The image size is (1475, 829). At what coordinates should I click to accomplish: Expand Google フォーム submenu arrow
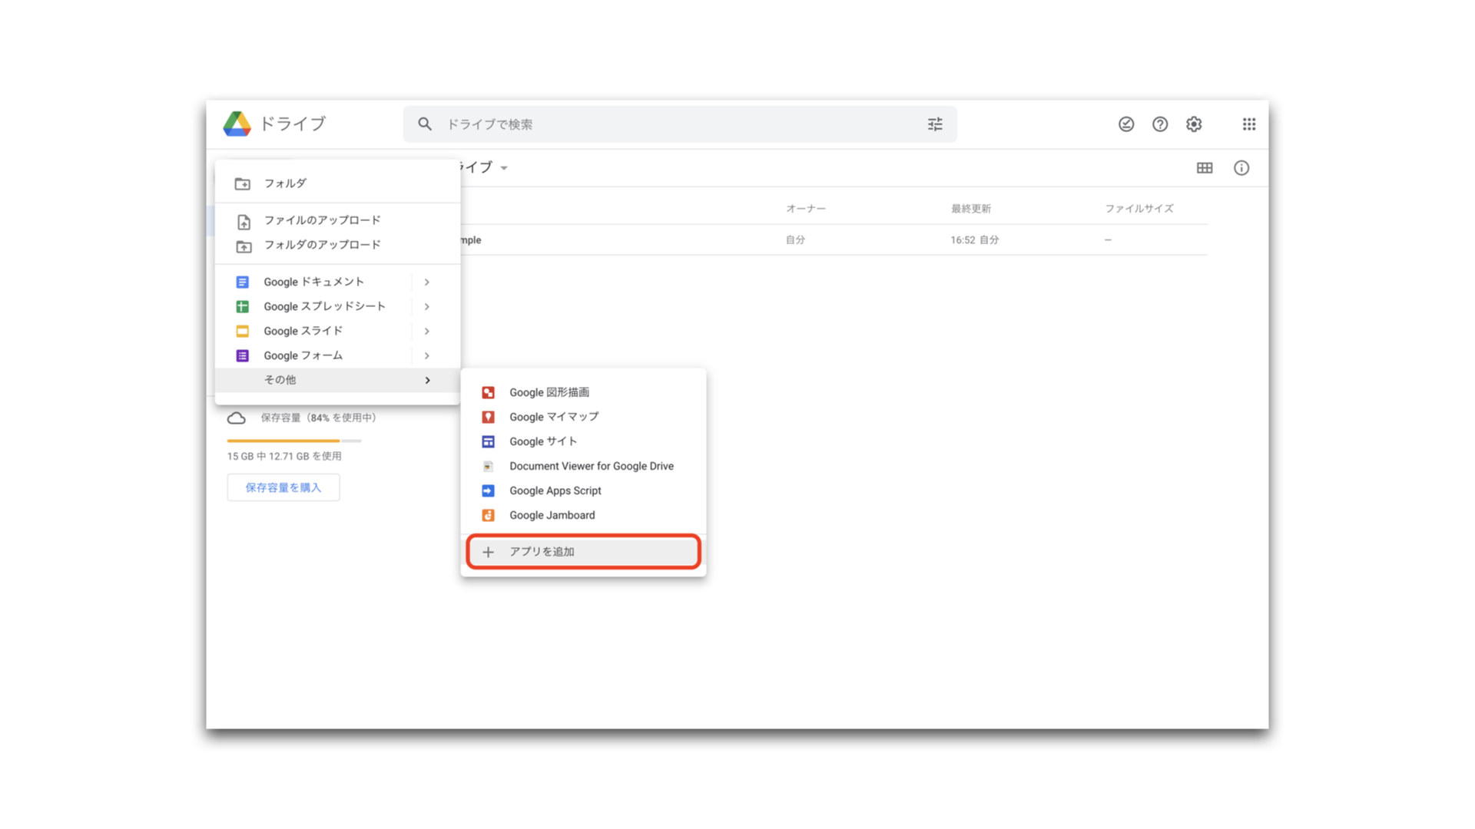point(426,356)
